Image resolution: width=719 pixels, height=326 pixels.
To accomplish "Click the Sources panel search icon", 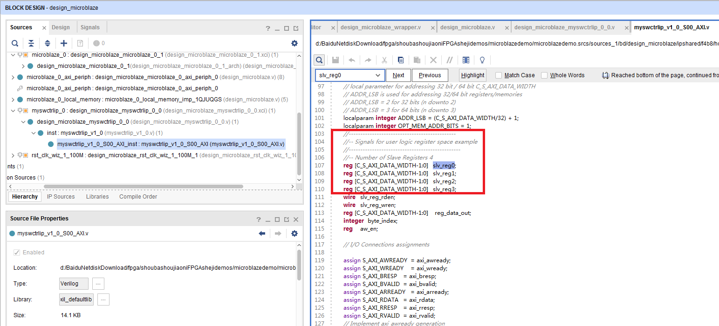I will (15, 43).
